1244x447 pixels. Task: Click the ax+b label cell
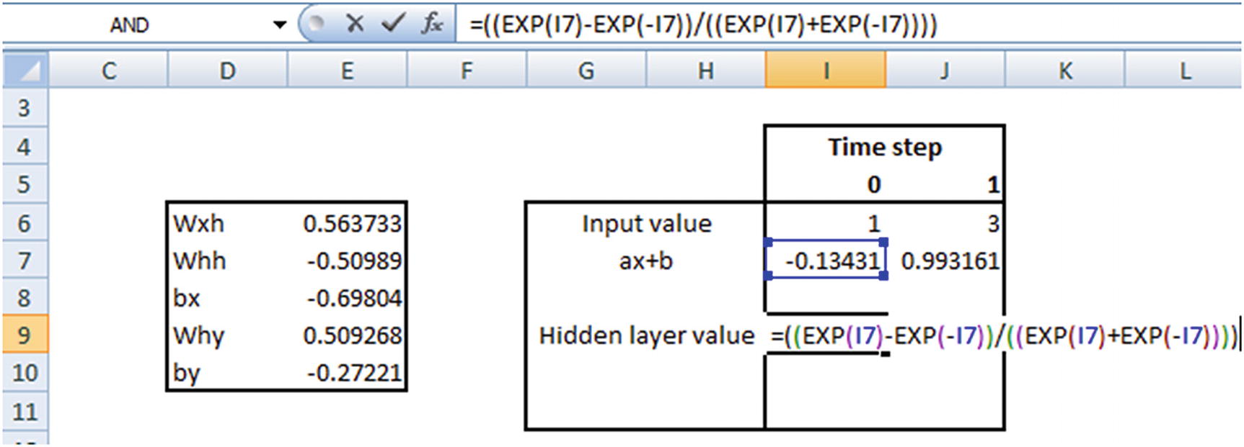coord(645,261)
